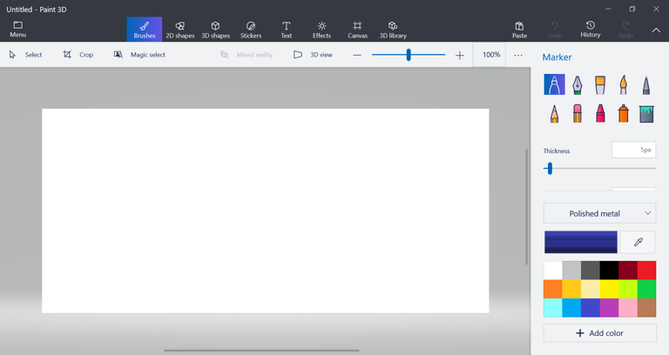Select the Marker brush
This screenshot has width=669, height=355.
(x=554, y=84)
